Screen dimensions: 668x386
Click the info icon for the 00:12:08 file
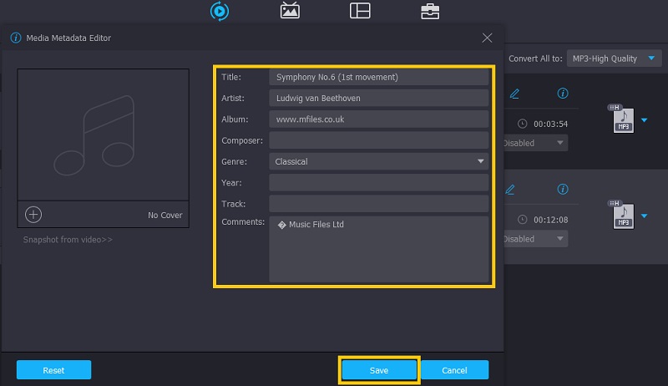click(x=563, y=189)
